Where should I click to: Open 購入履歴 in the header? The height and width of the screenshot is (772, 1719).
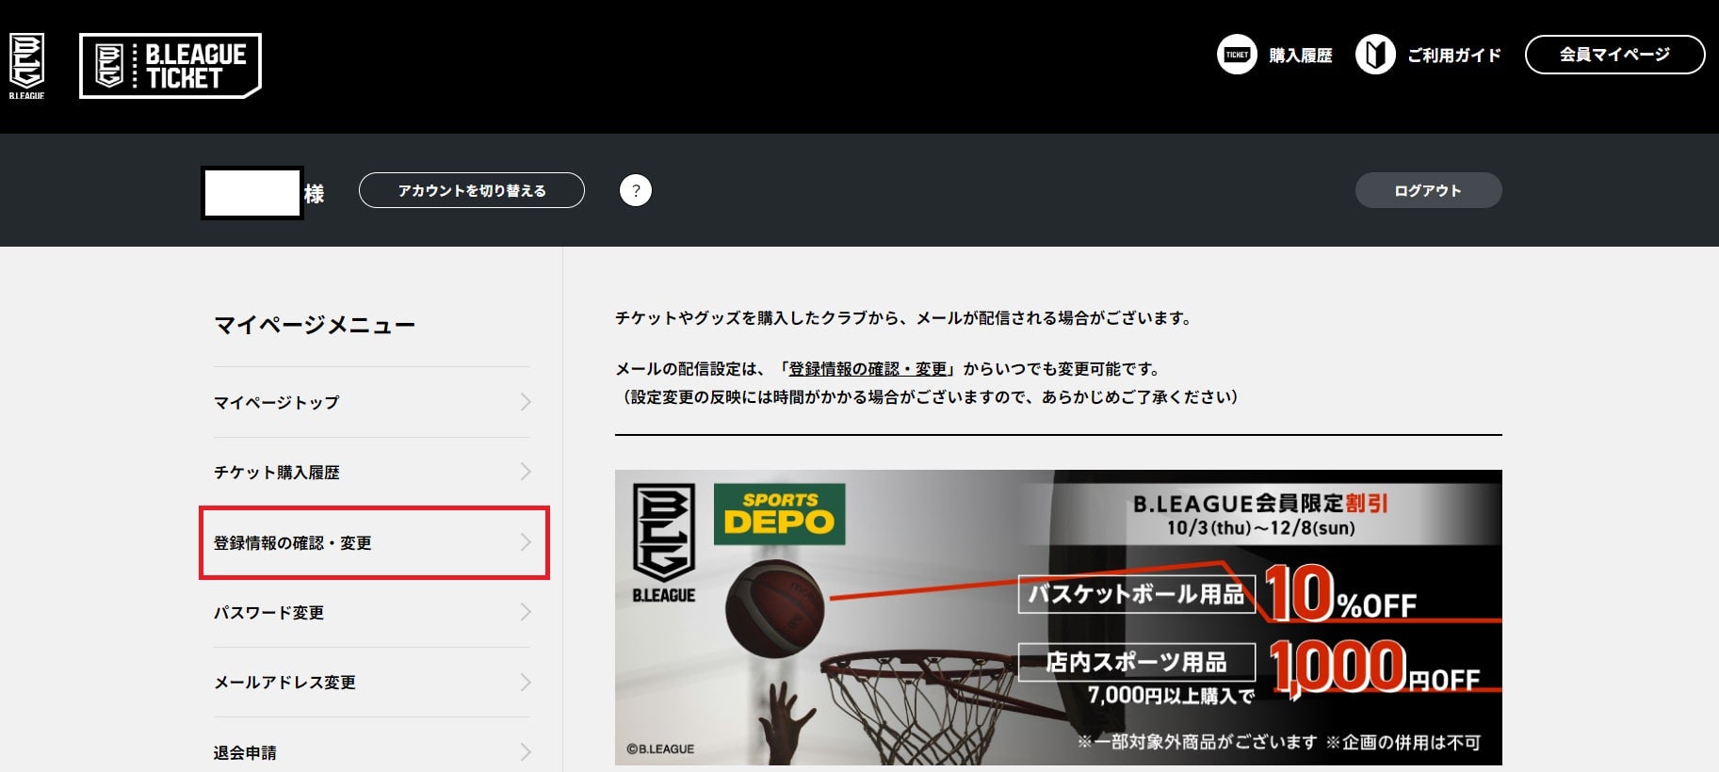tap(1301, 56)
